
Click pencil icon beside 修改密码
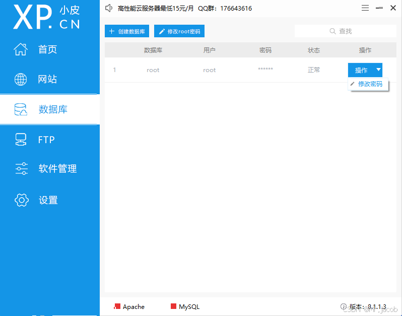point(353,84)
